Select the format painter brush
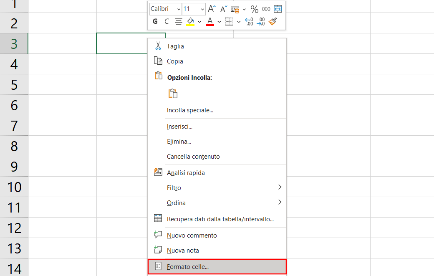434x276 pixels. (273, 21)
